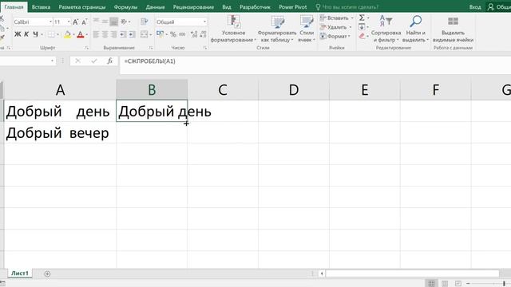The width and height of the screenshot is (511, 287).
Task: Add a new sheet with plus button
Action: [47, 273]
